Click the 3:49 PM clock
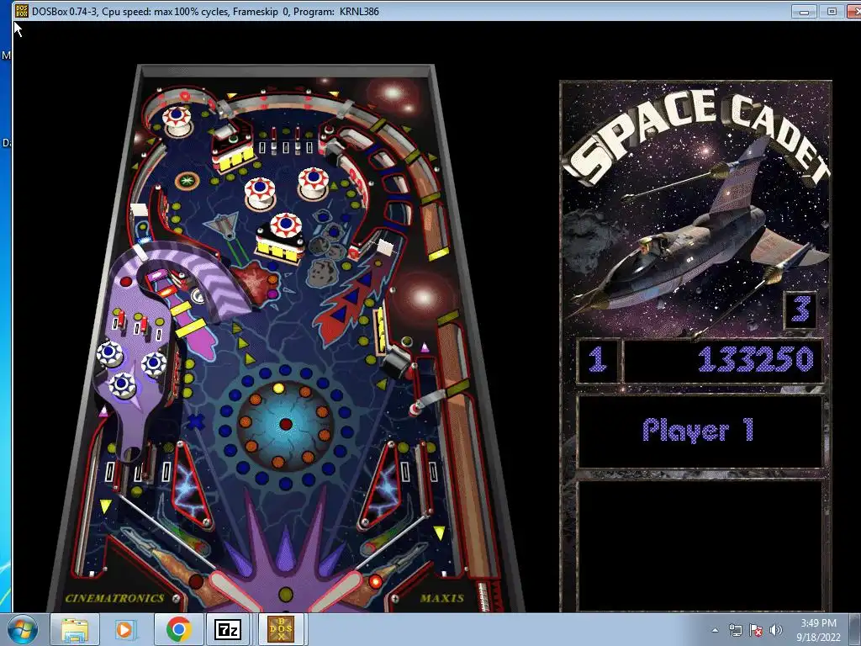This screenshot has width=861, height=646. [818, 623]
